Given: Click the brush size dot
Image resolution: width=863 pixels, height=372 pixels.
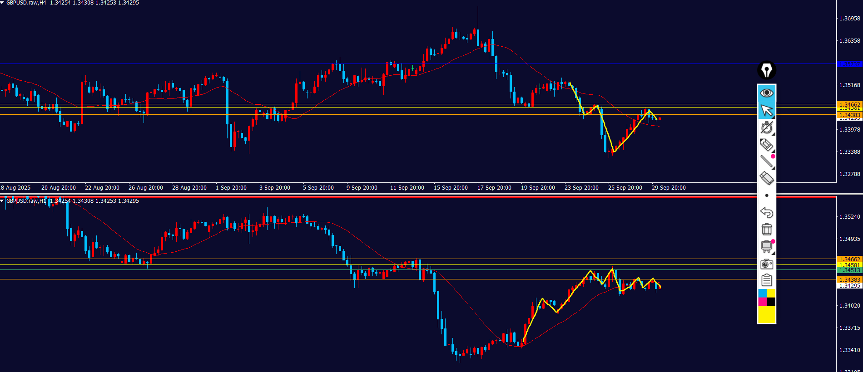Looking at the screenshot, I should coord(767,196).
